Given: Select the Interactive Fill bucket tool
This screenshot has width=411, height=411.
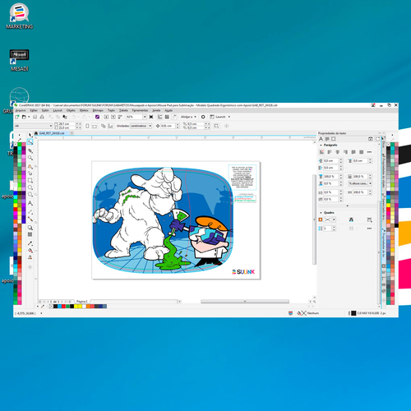Looking at the screenshot, I should (x=30, y=250).
